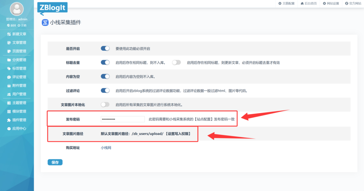Click the 保存 button
The height and width of the screenshot is (191, 364).
tap(55, 162)
